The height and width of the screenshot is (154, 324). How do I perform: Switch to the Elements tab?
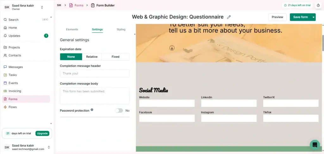(x=72, y=29)
